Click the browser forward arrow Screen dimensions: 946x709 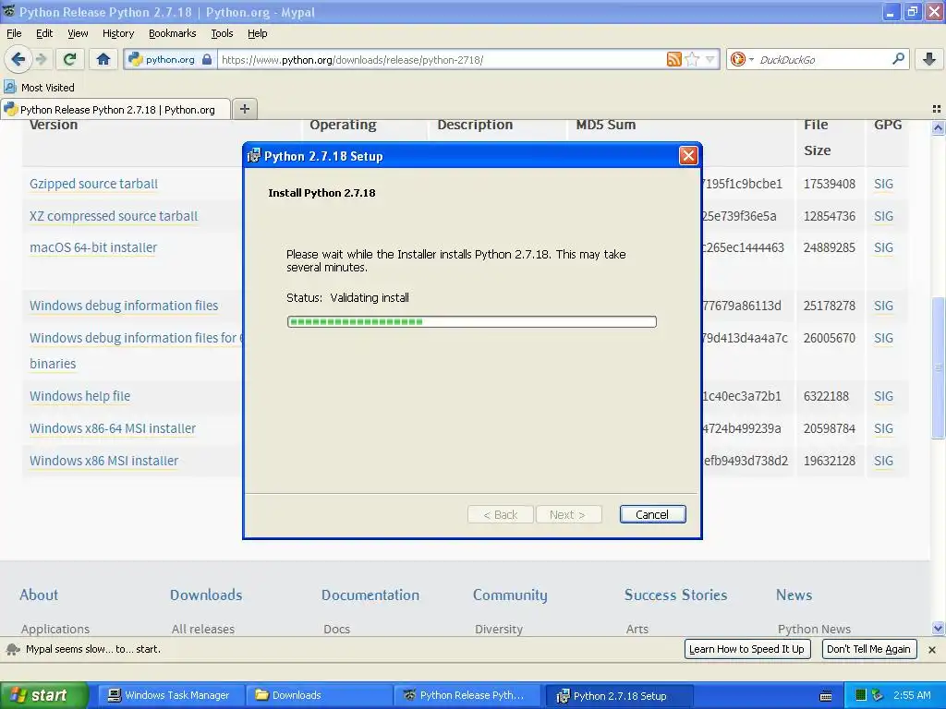41,59
